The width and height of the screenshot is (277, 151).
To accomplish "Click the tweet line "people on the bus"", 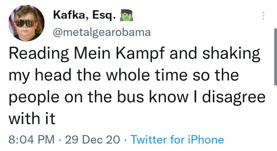I will [137, 97].
